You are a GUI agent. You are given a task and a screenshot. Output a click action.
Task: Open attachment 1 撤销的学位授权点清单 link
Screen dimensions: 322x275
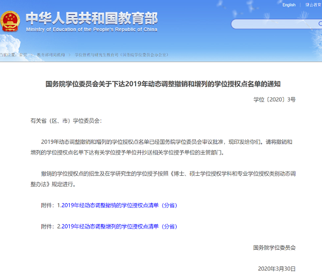click(119, 205)
